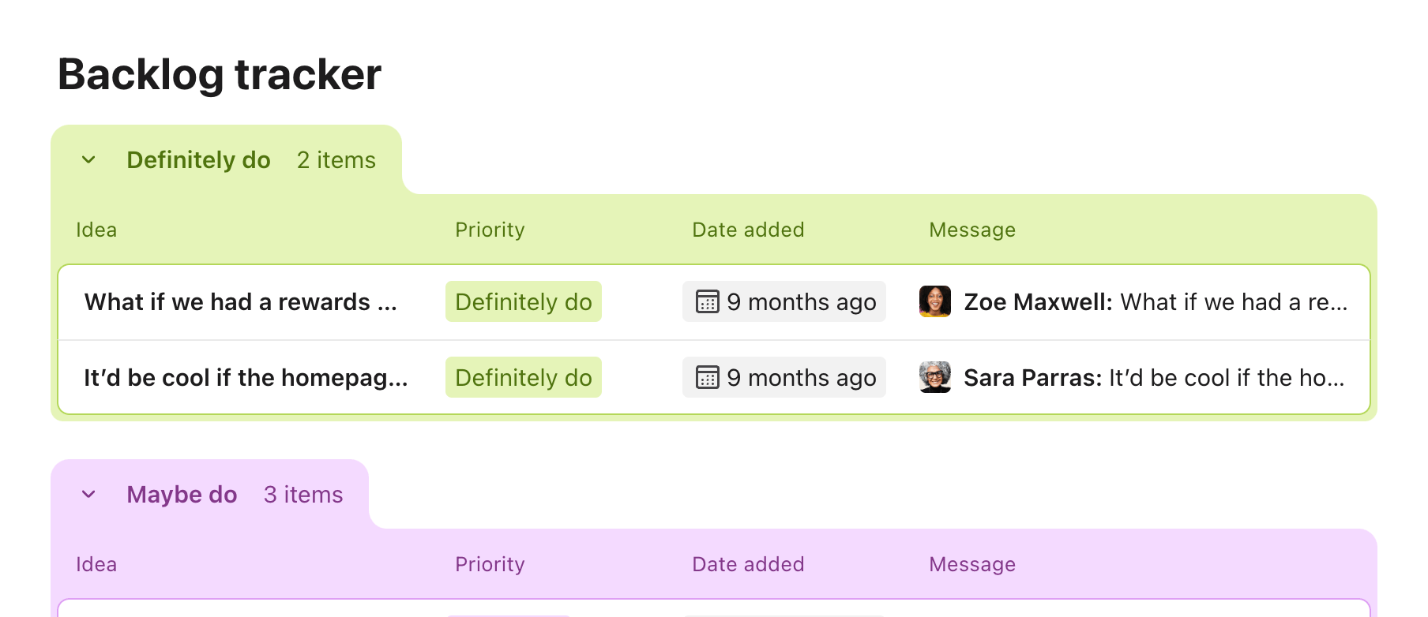Click Sara Parras's avatar picture
This screenshot has height=617, width=1428.
click(935, 377)
